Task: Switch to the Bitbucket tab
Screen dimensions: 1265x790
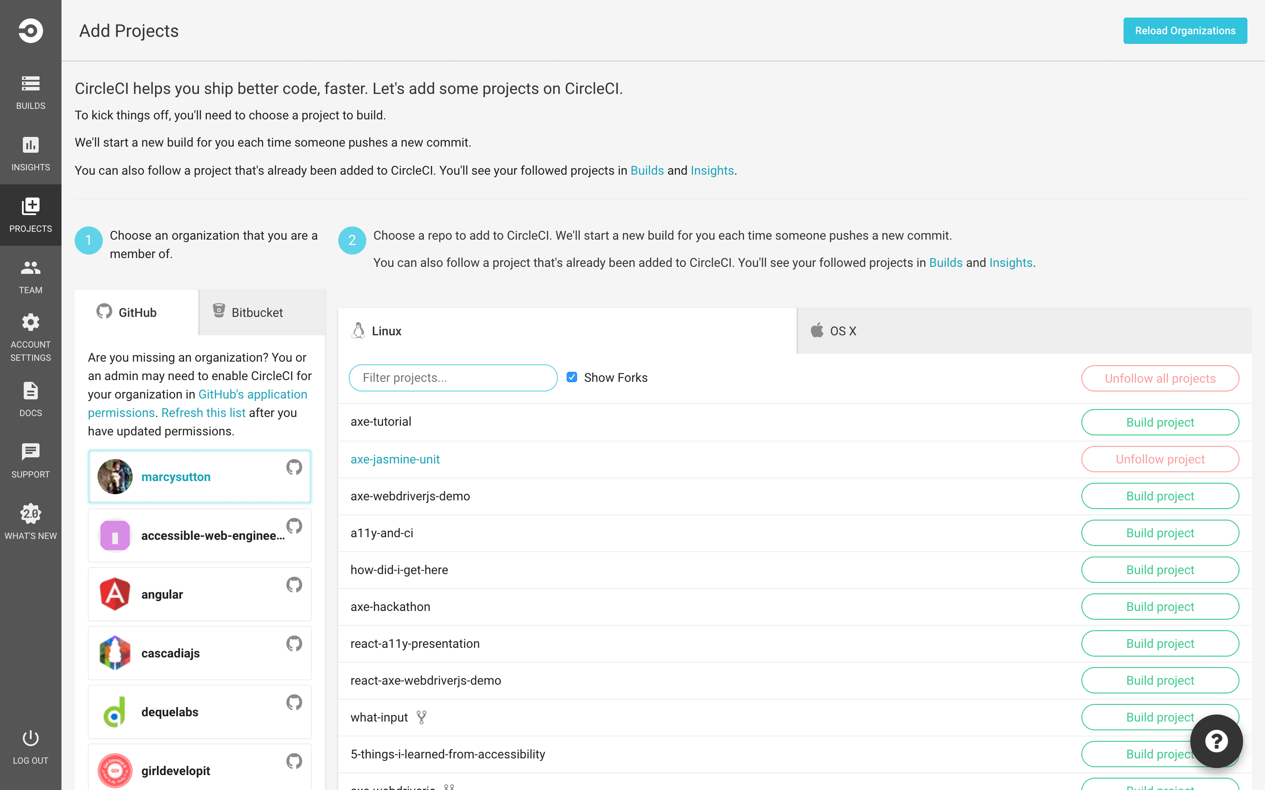Action: pos(256,312)
